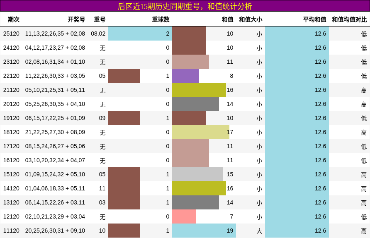Select period cell 22120
Screen dimensions: 370x238
tap(11, 76)
